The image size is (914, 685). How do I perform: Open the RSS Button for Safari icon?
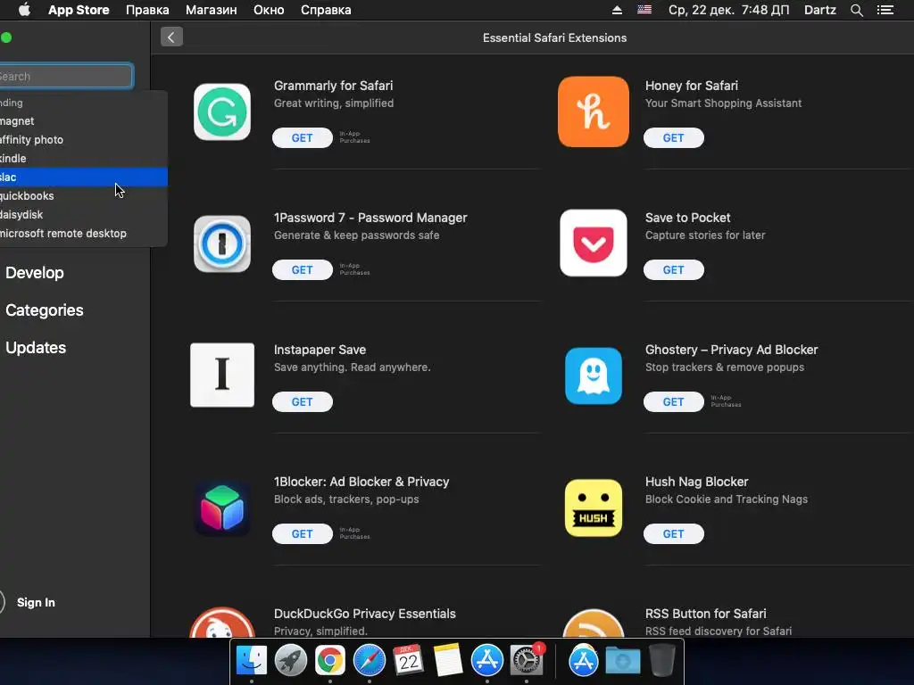pyautogui.click(x=594, y=623)
